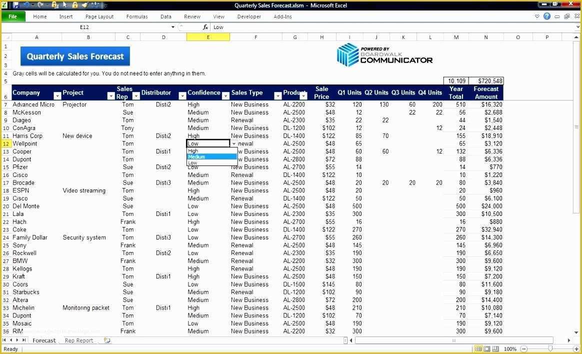Open the Home ribbon tab

click(39, 16)
